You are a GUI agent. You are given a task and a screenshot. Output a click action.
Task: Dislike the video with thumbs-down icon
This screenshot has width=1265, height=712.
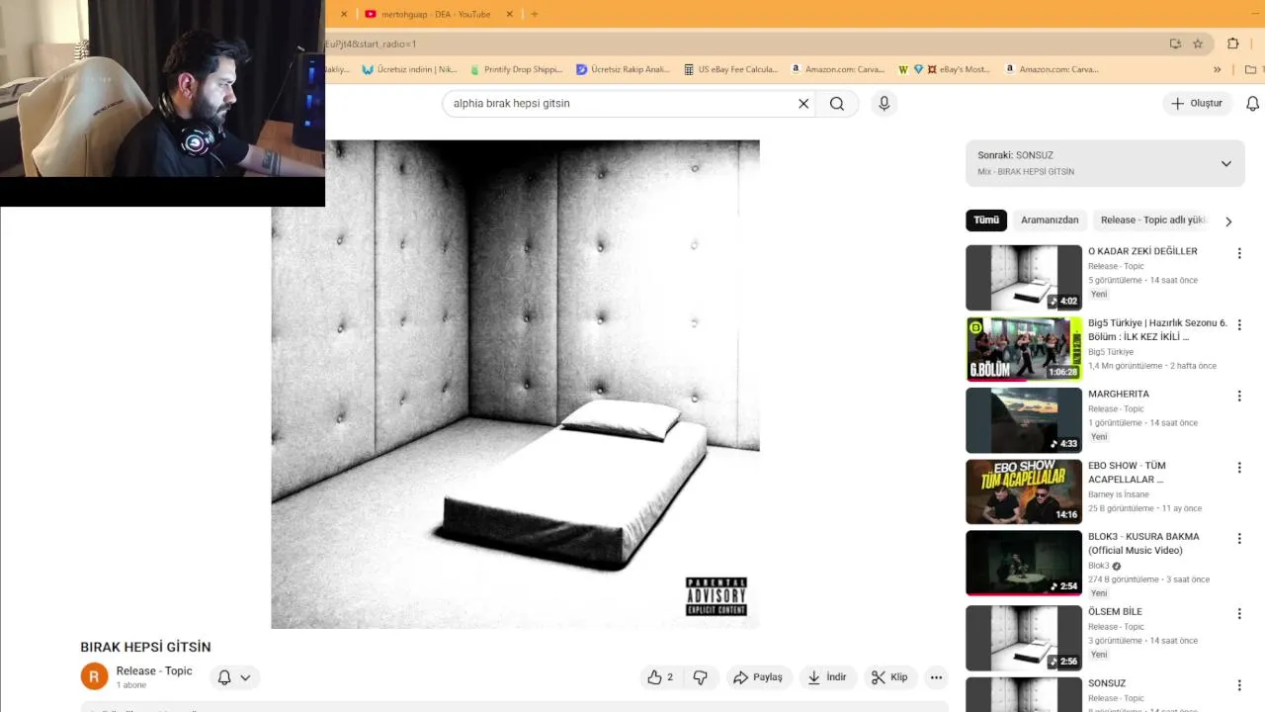pyautogui.click(x=700, y=677)
